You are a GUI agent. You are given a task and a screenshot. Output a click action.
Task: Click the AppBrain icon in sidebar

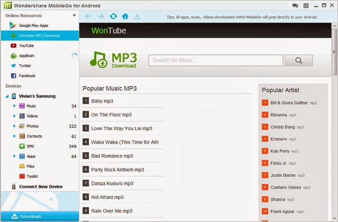[14, 56]
